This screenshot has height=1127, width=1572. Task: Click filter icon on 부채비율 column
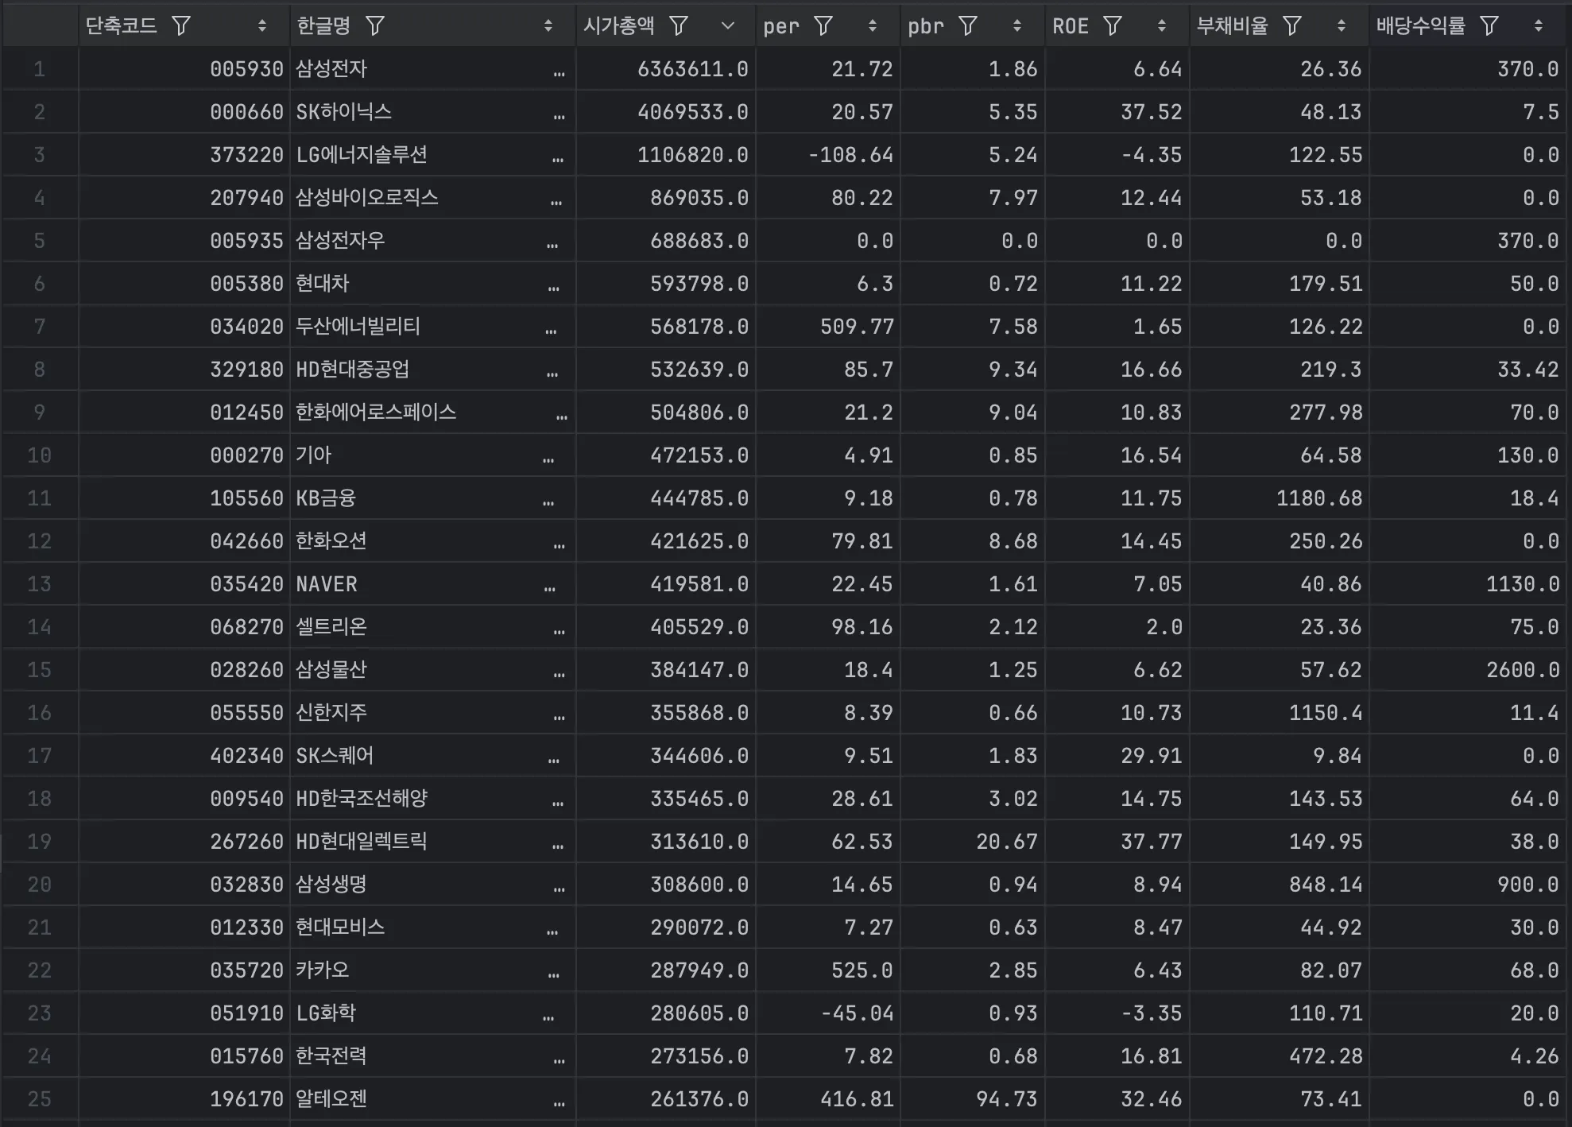(x=1292, y=26)
